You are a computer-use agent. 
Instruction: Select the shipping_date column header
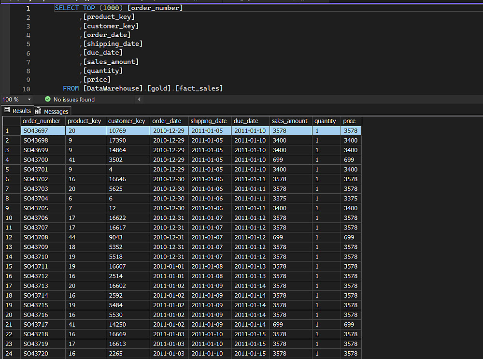209,121
